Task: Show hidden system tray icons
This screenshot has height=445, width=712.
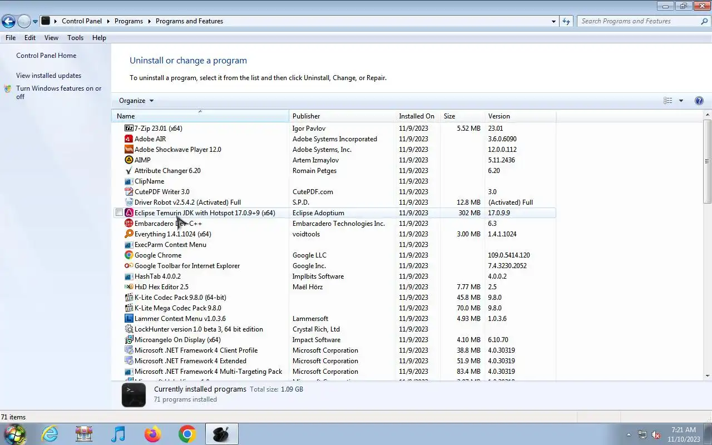Action: pyautogui.click(x=629, y=434)
